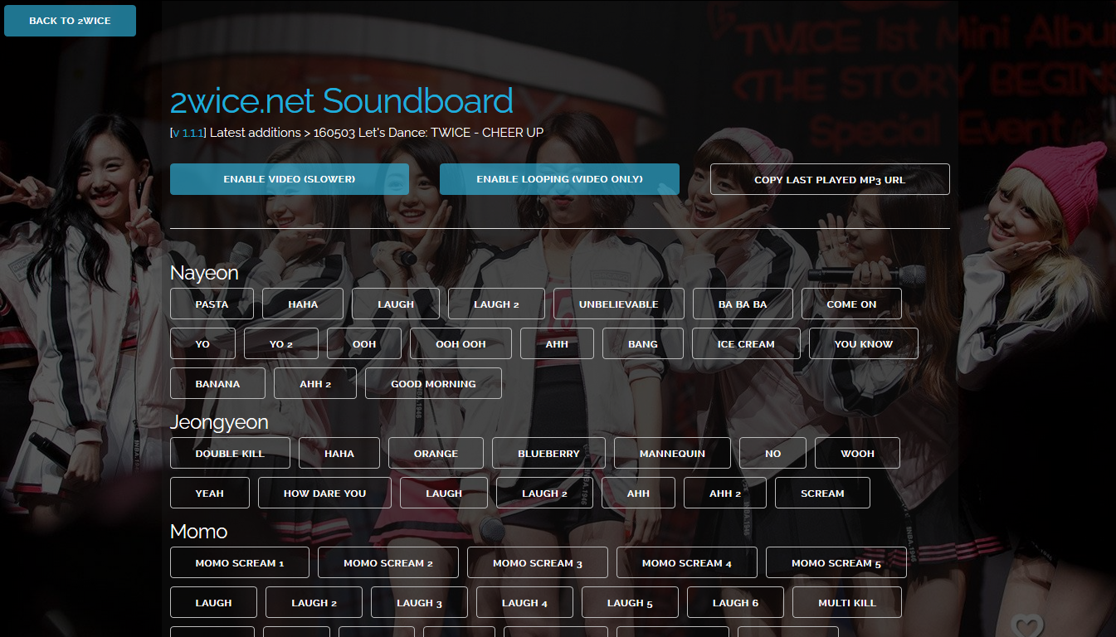Open the v 1.1.1 version link
This screenshot has height=637, width=1116.
coord(188,133)
